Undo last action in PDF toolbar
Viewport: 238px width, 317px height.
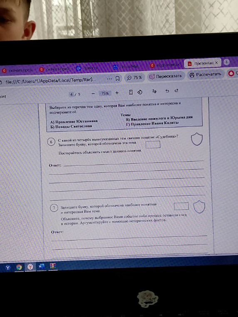coord(167,91)
